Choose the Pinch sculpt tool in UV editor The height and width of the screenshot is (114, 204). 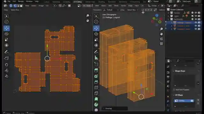pos(6,76)
